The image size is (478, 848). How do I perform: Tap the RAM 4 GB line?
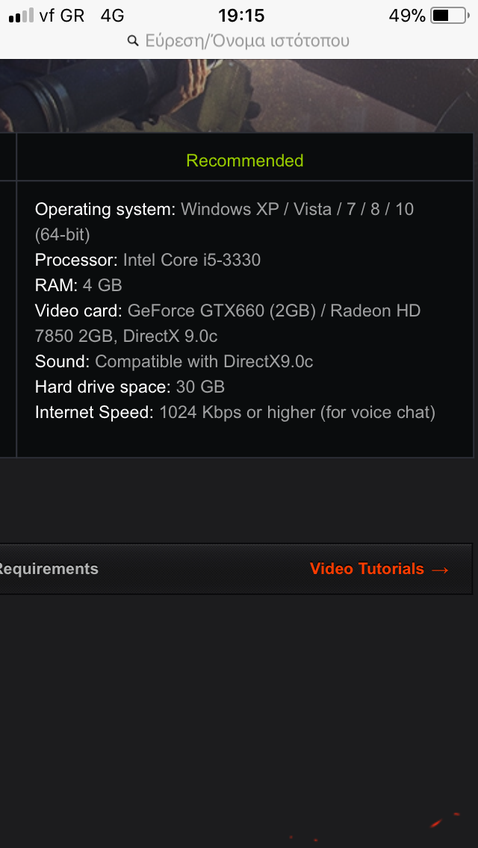pos(78,285)
